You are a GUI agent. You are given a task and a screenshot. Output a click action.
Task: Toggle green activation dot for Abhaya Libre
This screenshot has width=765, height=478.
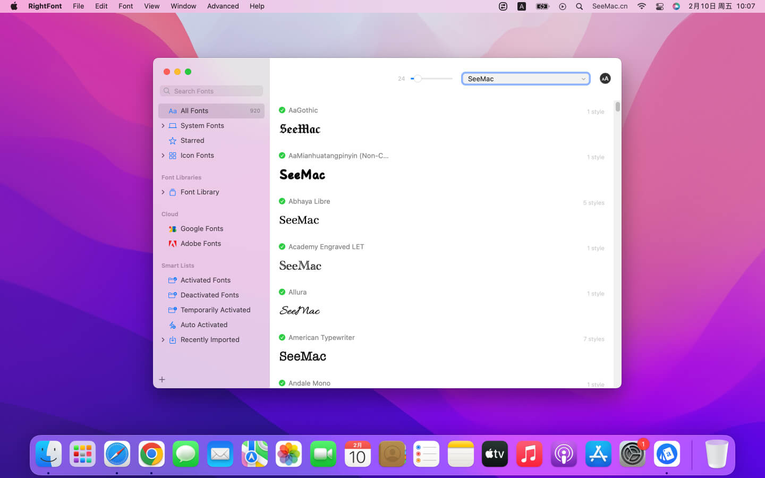pos(282,201)
